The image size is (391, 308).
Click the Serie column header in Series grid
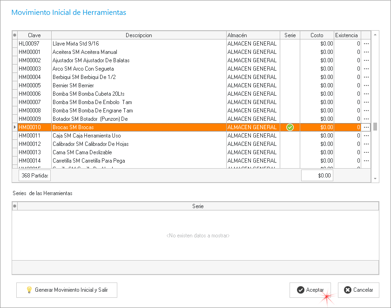[x=198, y=206]
